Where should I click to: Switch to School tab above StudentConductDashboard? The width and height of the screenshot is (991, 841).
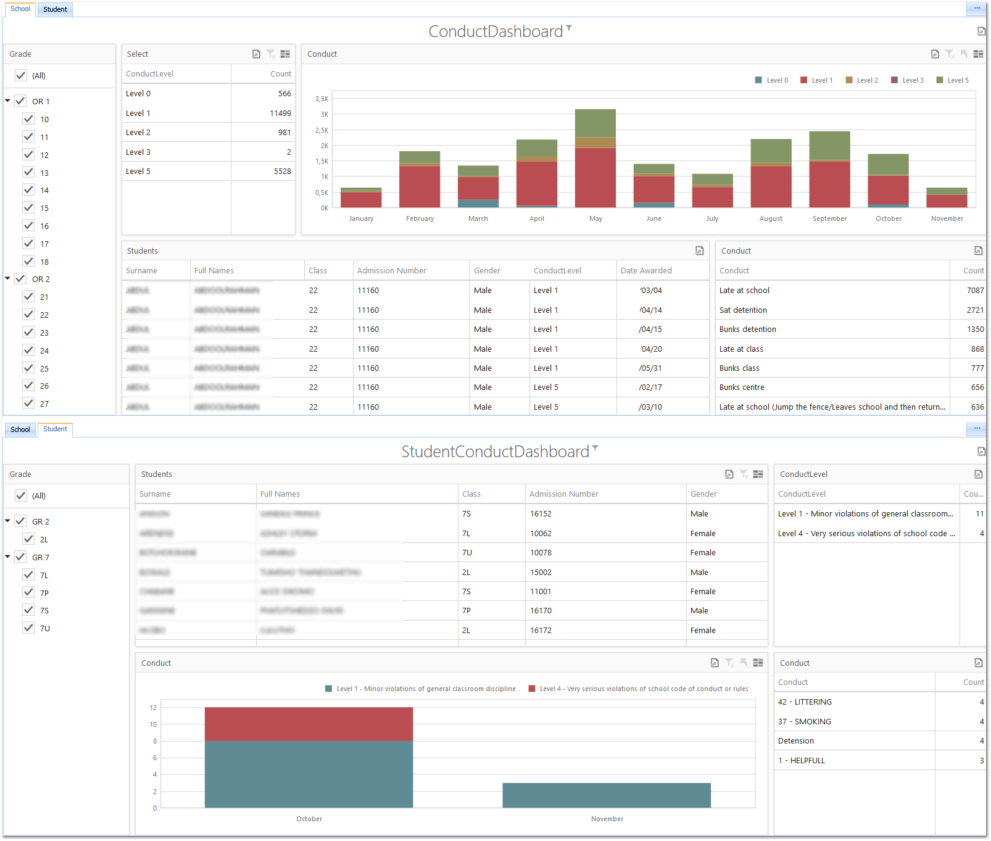[20, 429]
